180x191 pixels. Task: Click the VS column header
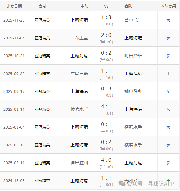coord(106,6)
